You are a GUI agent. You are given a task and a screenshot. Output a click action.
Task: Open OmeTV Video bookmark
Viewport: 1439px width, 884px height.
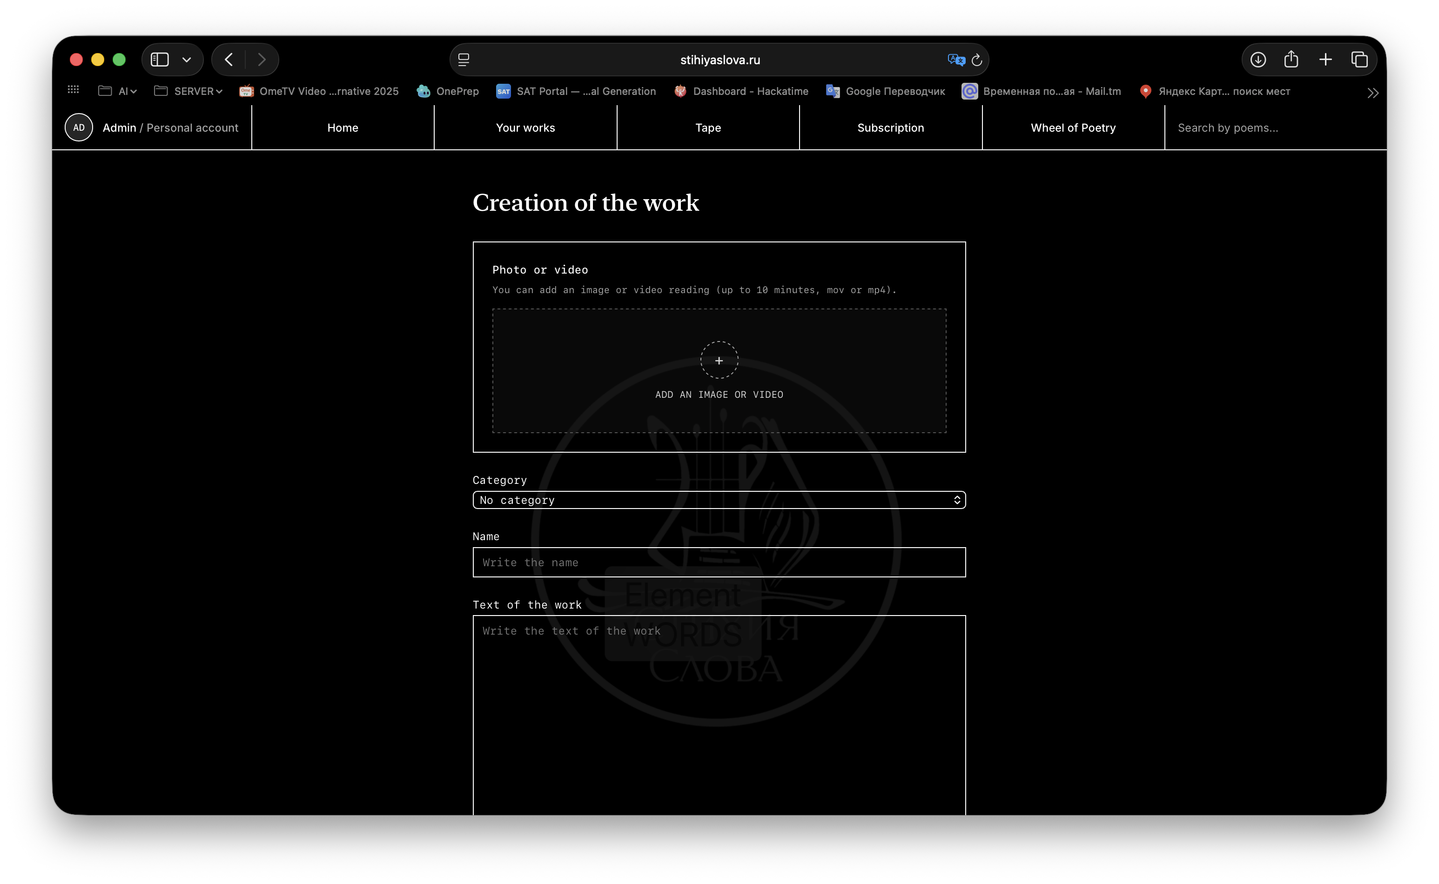click(319, 91)
